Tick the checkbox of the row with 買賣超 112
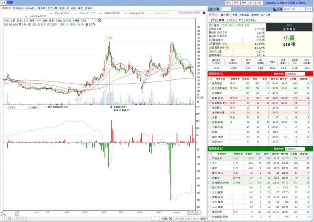 click(x=210, y=88)
